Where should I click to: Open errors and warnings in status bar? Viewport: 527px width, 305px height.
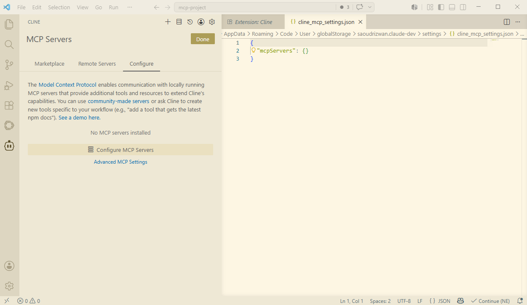(29, 301)
